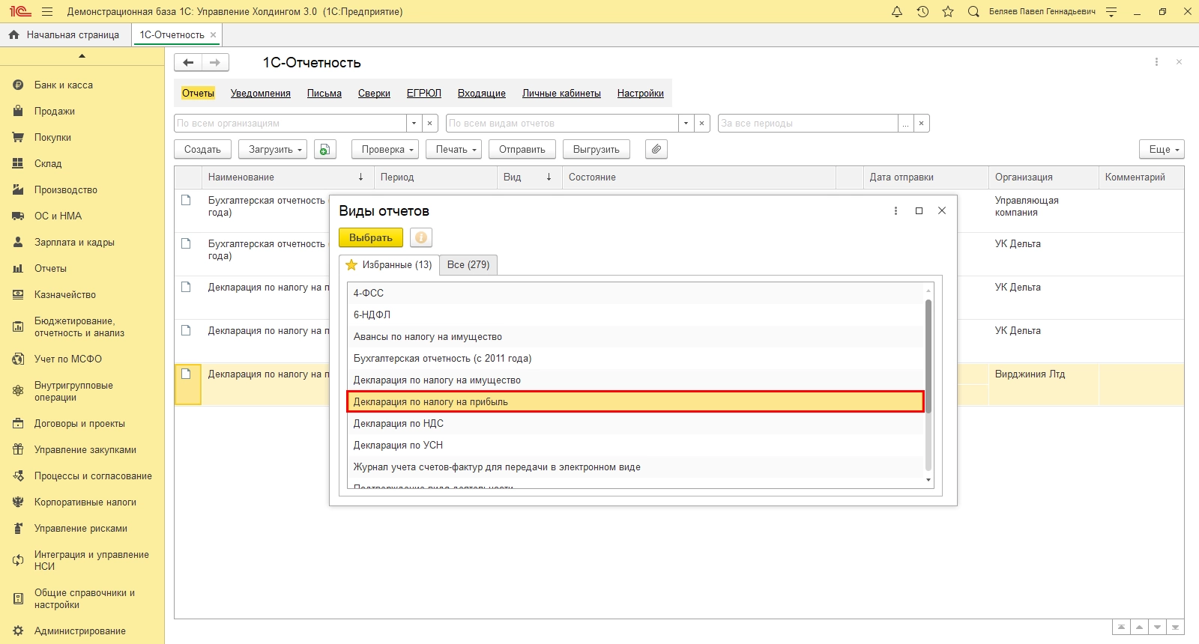Open favorites star icon in title bar

948,11
